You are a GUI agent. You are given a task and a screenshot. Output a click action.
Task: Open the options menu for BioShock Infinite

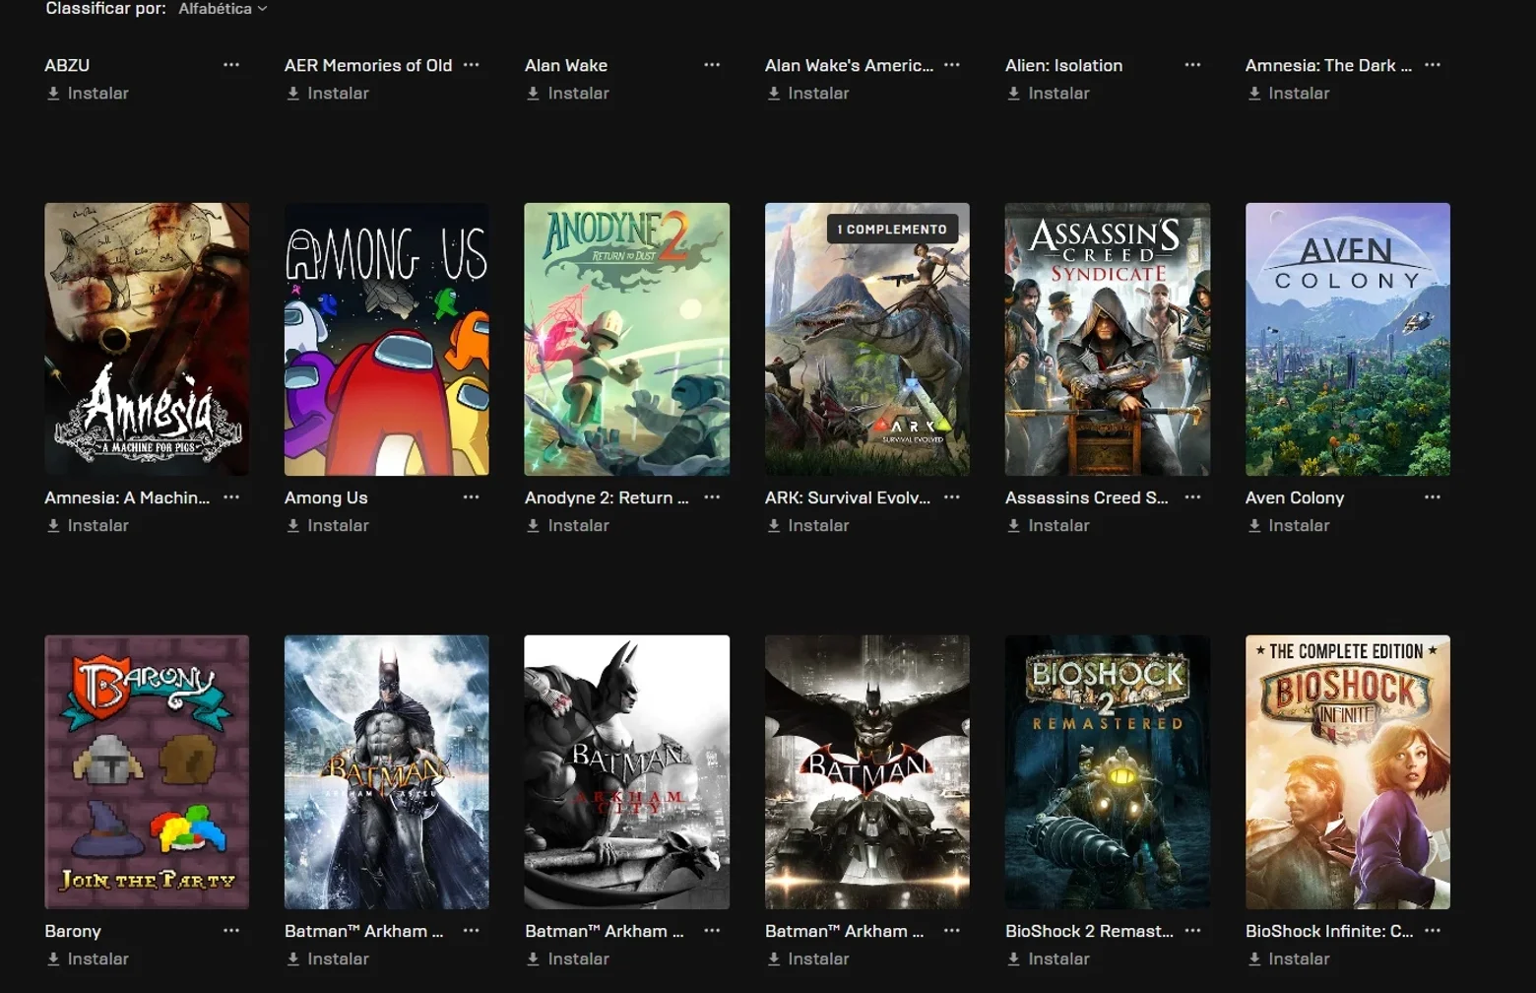(x=1433, y=931)
